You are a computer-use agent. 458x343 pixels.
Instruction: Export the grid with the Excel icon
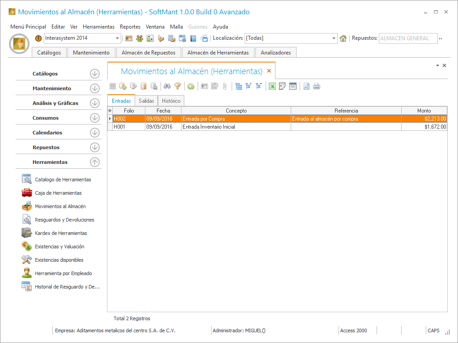tap(272, 86)
